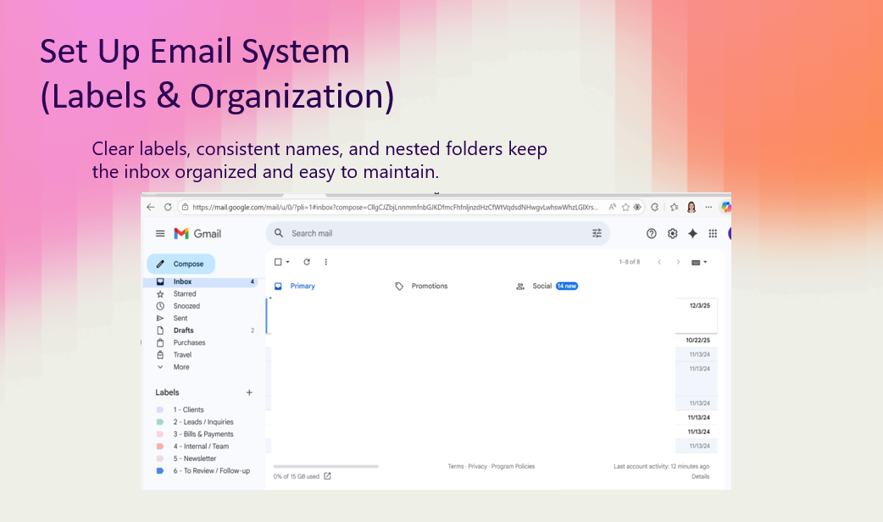Click the storage usage progress bar

pyautogui.click(x=326, y=466)
